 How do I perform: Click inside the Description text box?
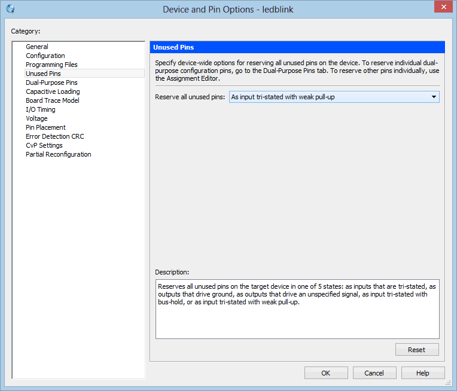pos(297,309)
